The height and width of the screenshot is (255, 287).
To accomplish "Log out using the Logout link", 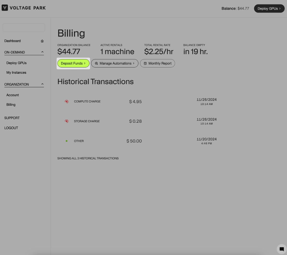I will [x=11, y=128].
